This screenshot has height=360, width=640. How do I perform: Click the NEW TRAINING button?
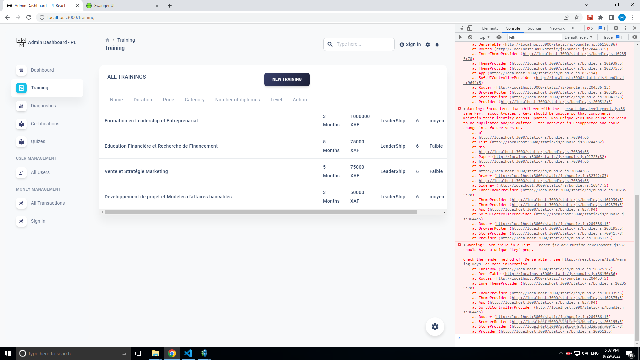click(x=287, y=79)
